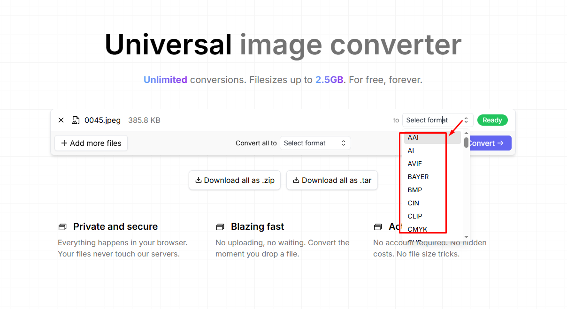Click the image file icon beside 0045.jpeg
Screen dimensions: 567x309
[x=76, y=121]
